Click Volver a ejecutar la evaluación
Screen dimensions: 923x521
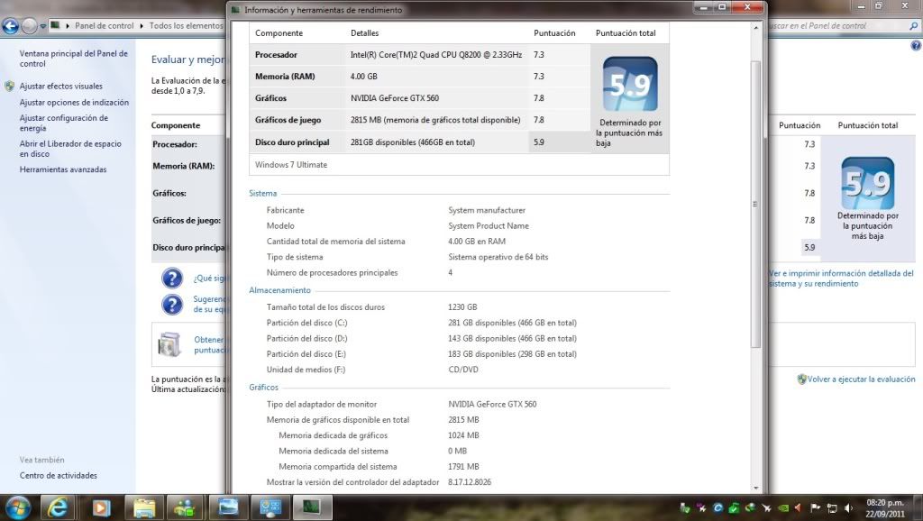(x=861, y=379)
